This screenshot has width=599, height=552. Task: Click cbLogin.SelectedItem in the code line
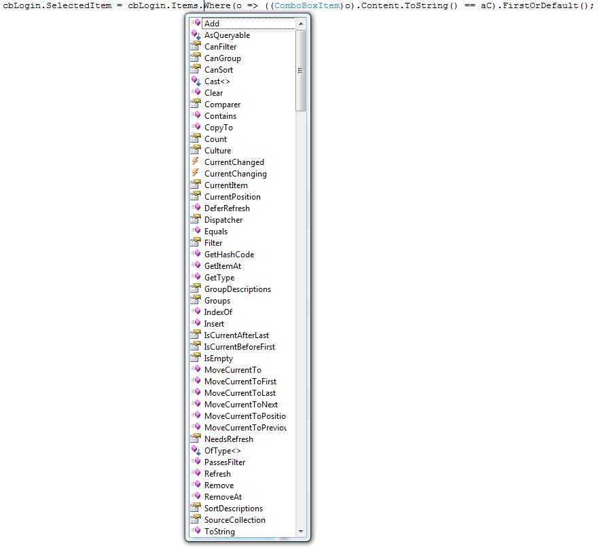point(57,5)
